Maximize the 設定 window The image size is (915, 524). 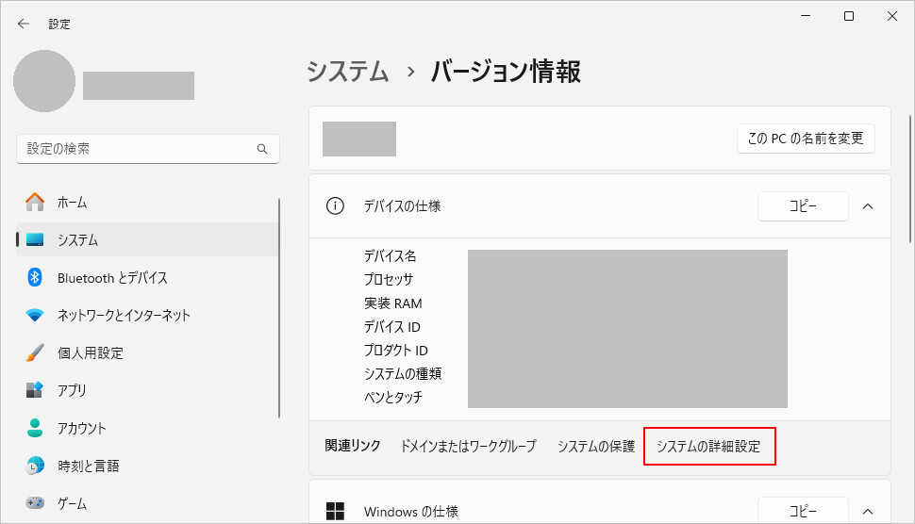point(849,16)
